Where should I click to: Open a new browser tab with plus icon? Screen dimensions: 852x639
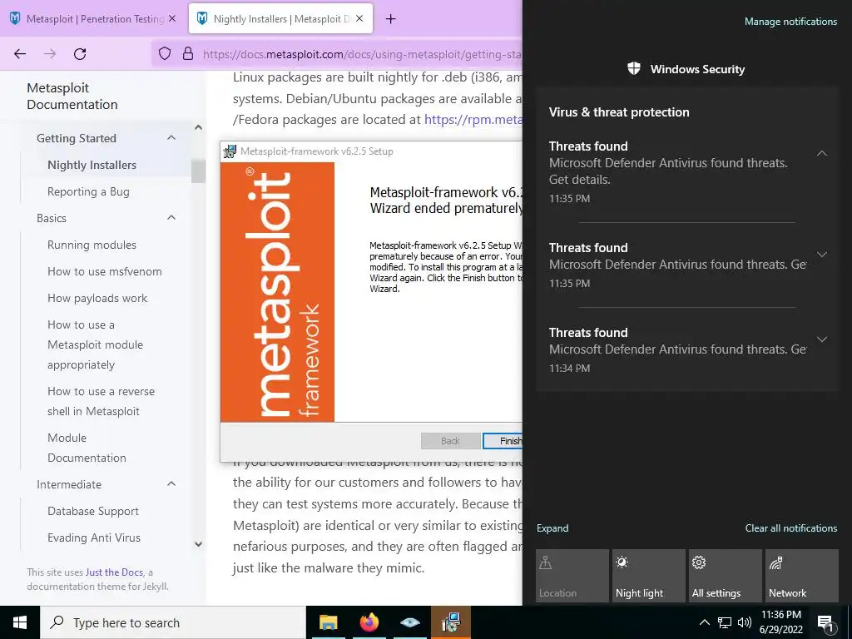(391, 19)
